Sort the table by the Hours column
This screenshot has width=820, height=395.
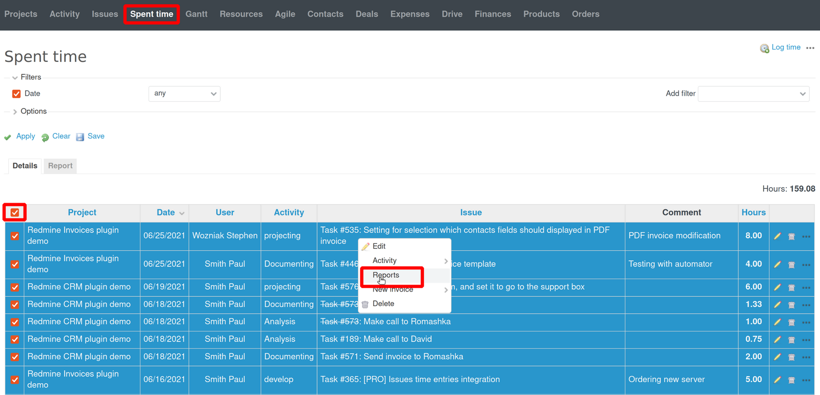(x=753, y=212)
